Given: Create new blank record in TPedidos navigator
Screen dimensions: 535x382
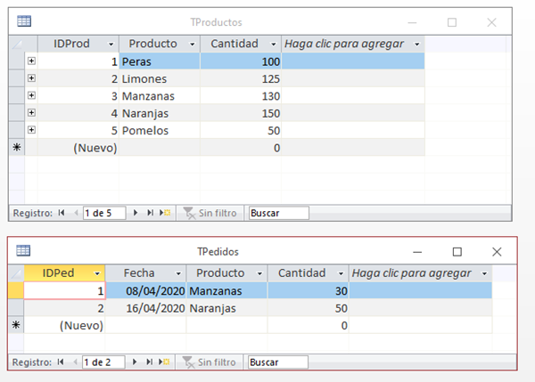Looking at the screenshot, I should [164, 362].
